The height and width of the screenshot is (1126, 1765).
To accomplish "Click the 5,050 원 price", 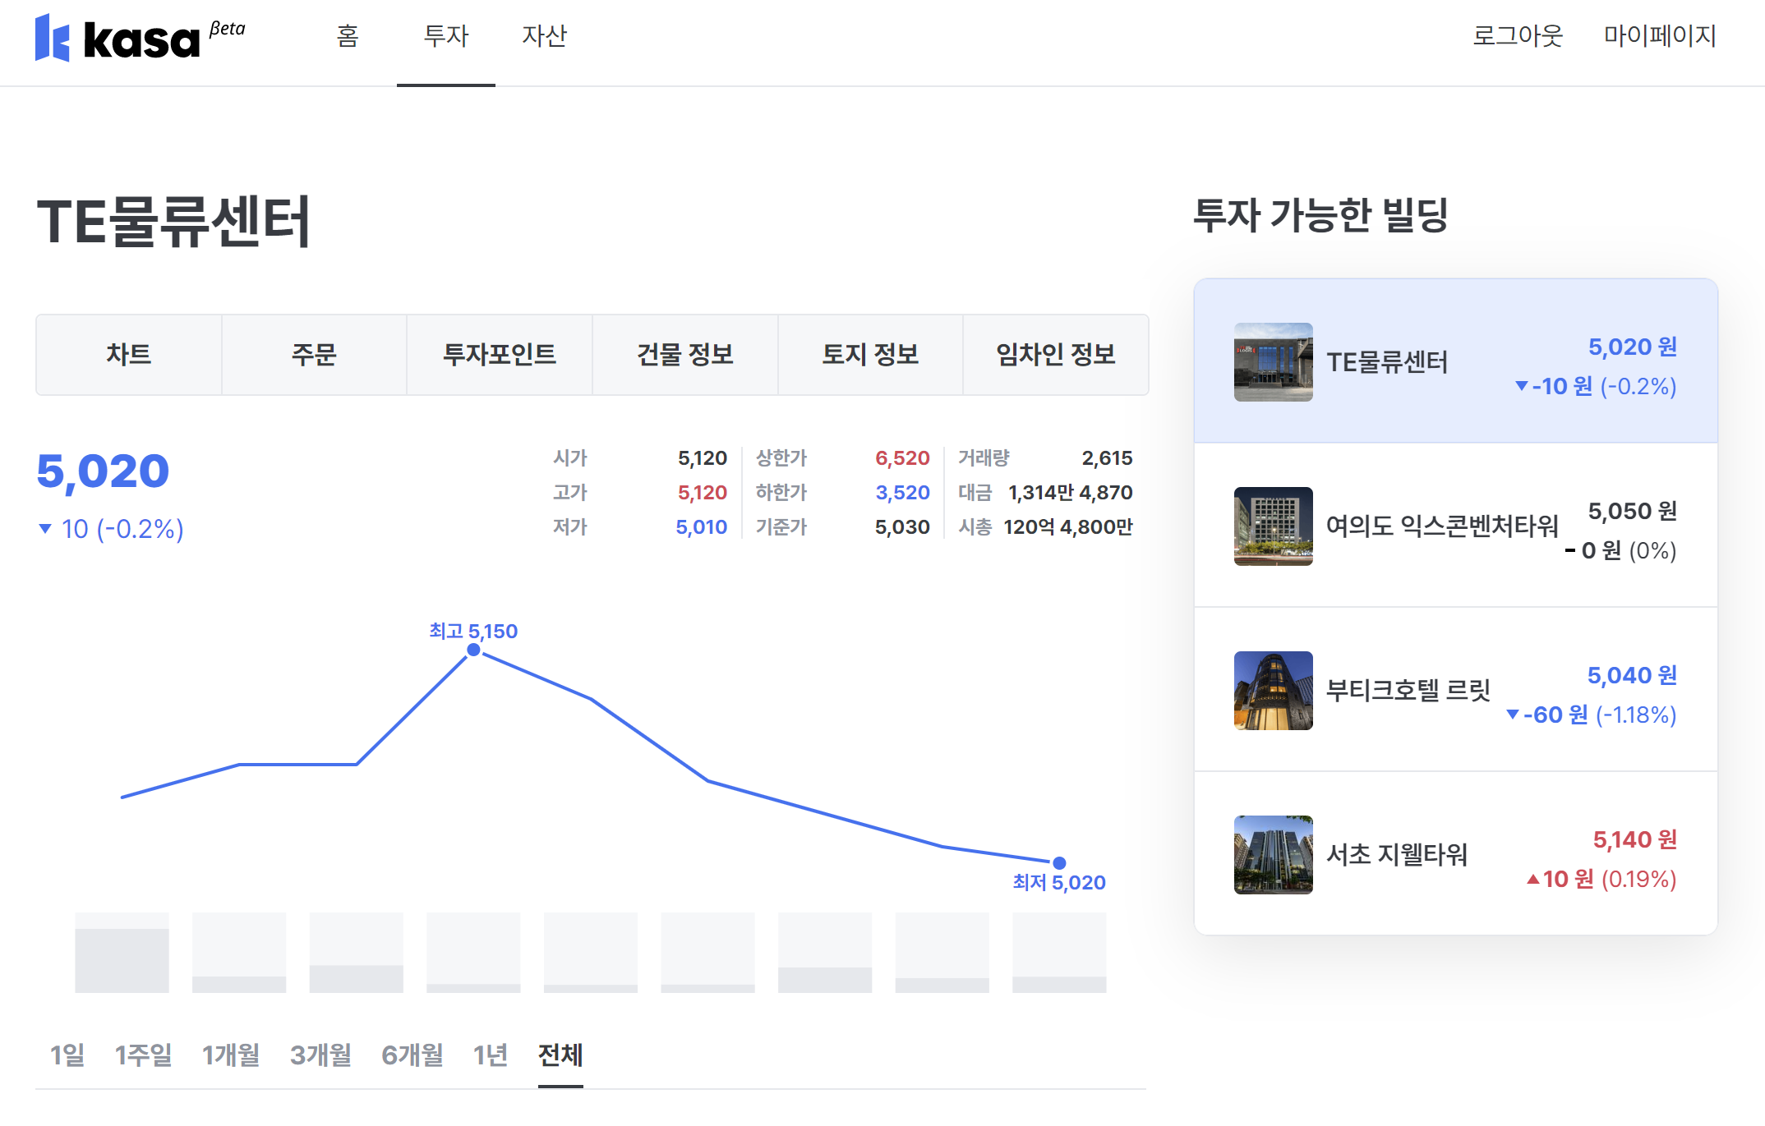I will (1633, 511).
